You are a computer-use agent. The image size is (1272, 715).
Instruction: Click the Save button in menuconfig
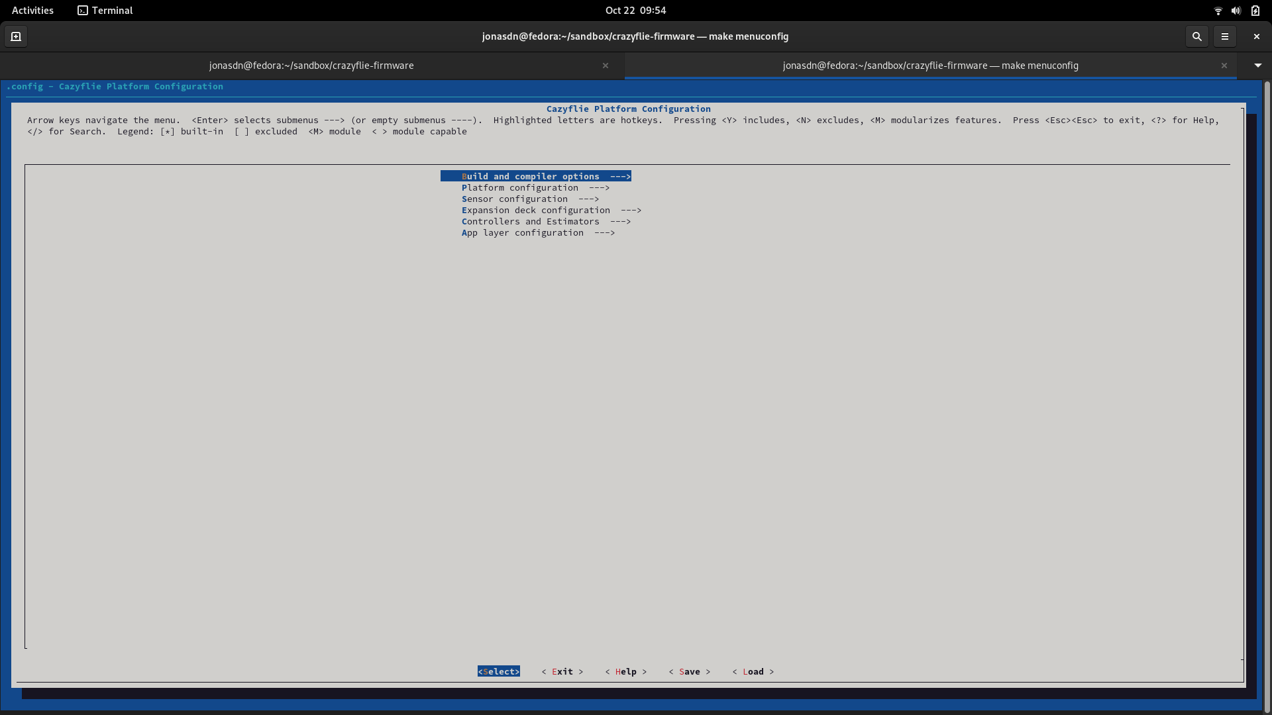coord(689,671)
